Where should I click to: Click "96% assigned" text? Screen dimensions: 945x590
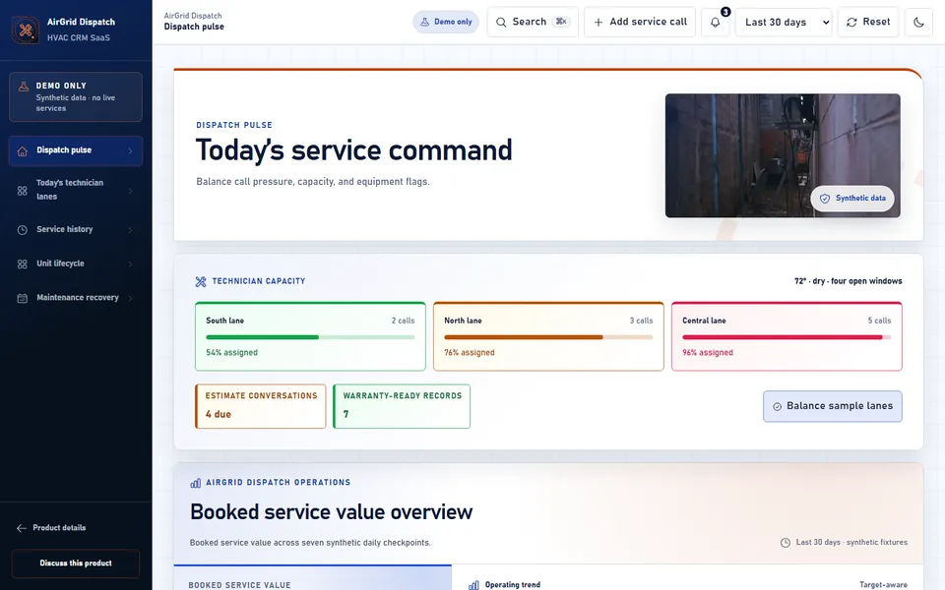click(708, 353)
